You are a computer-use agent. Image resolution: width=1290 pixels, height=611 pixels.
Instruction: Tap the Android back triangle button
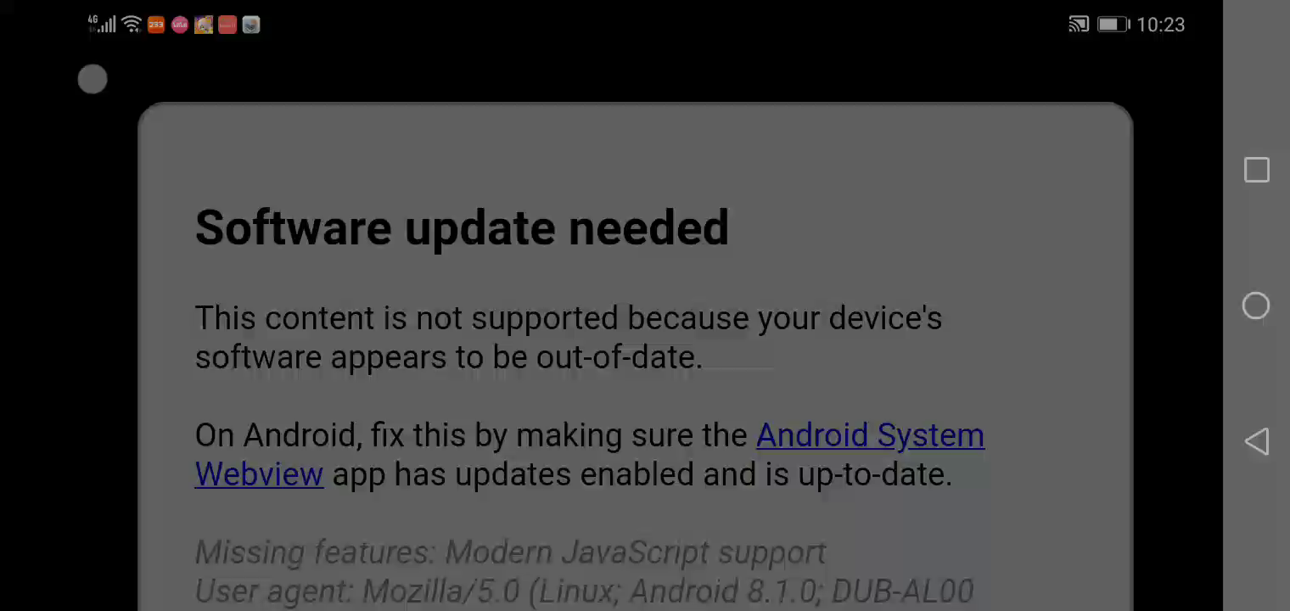pos(1257,441)
